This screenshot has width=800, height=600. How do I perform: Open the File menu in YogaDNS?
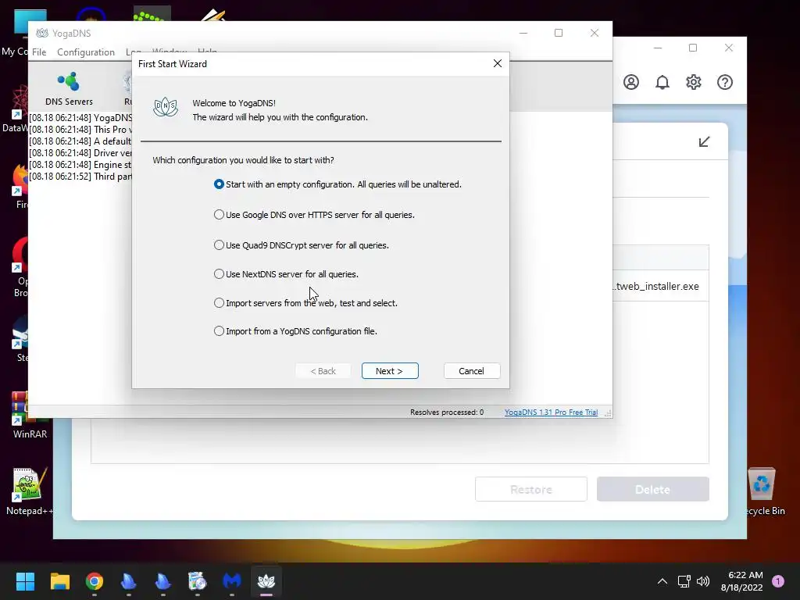[x=39, y=52]
